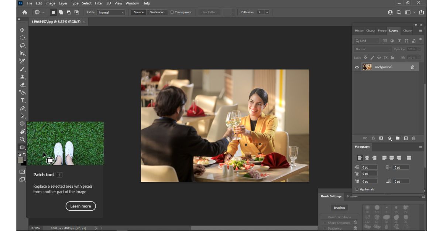The height and width of the screenshot is (231, 443).
Task: Select the Zoom tool
Action: pos(22,139)
